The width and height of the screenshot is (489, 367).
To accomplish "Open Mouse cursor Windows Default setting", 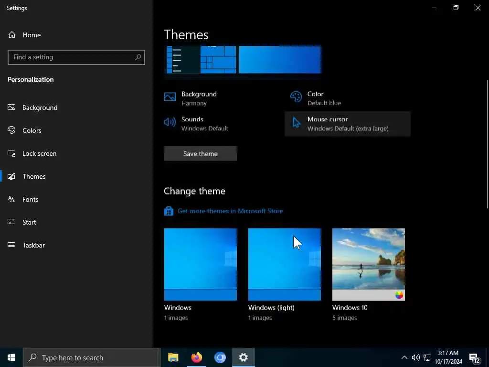I will [348, 124].
